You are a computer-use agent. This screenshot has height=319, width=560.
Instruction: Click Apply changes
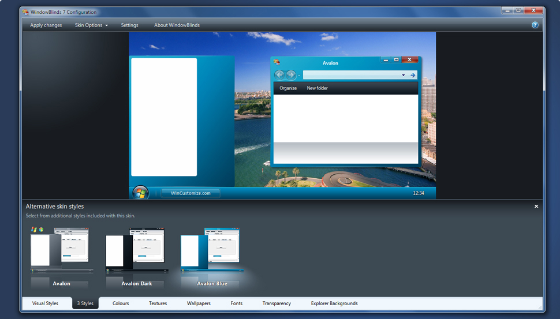[x=46, y=25]
